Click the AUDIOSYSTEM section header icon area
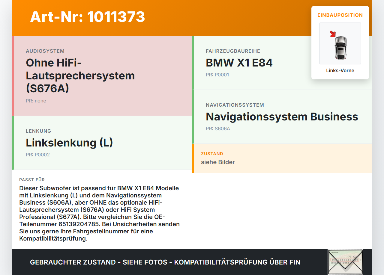The height and width of the screenshot is (275, 384). coord(46,51)
